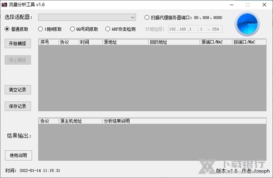Click the 源主机地址 column header

coord(80,121)
